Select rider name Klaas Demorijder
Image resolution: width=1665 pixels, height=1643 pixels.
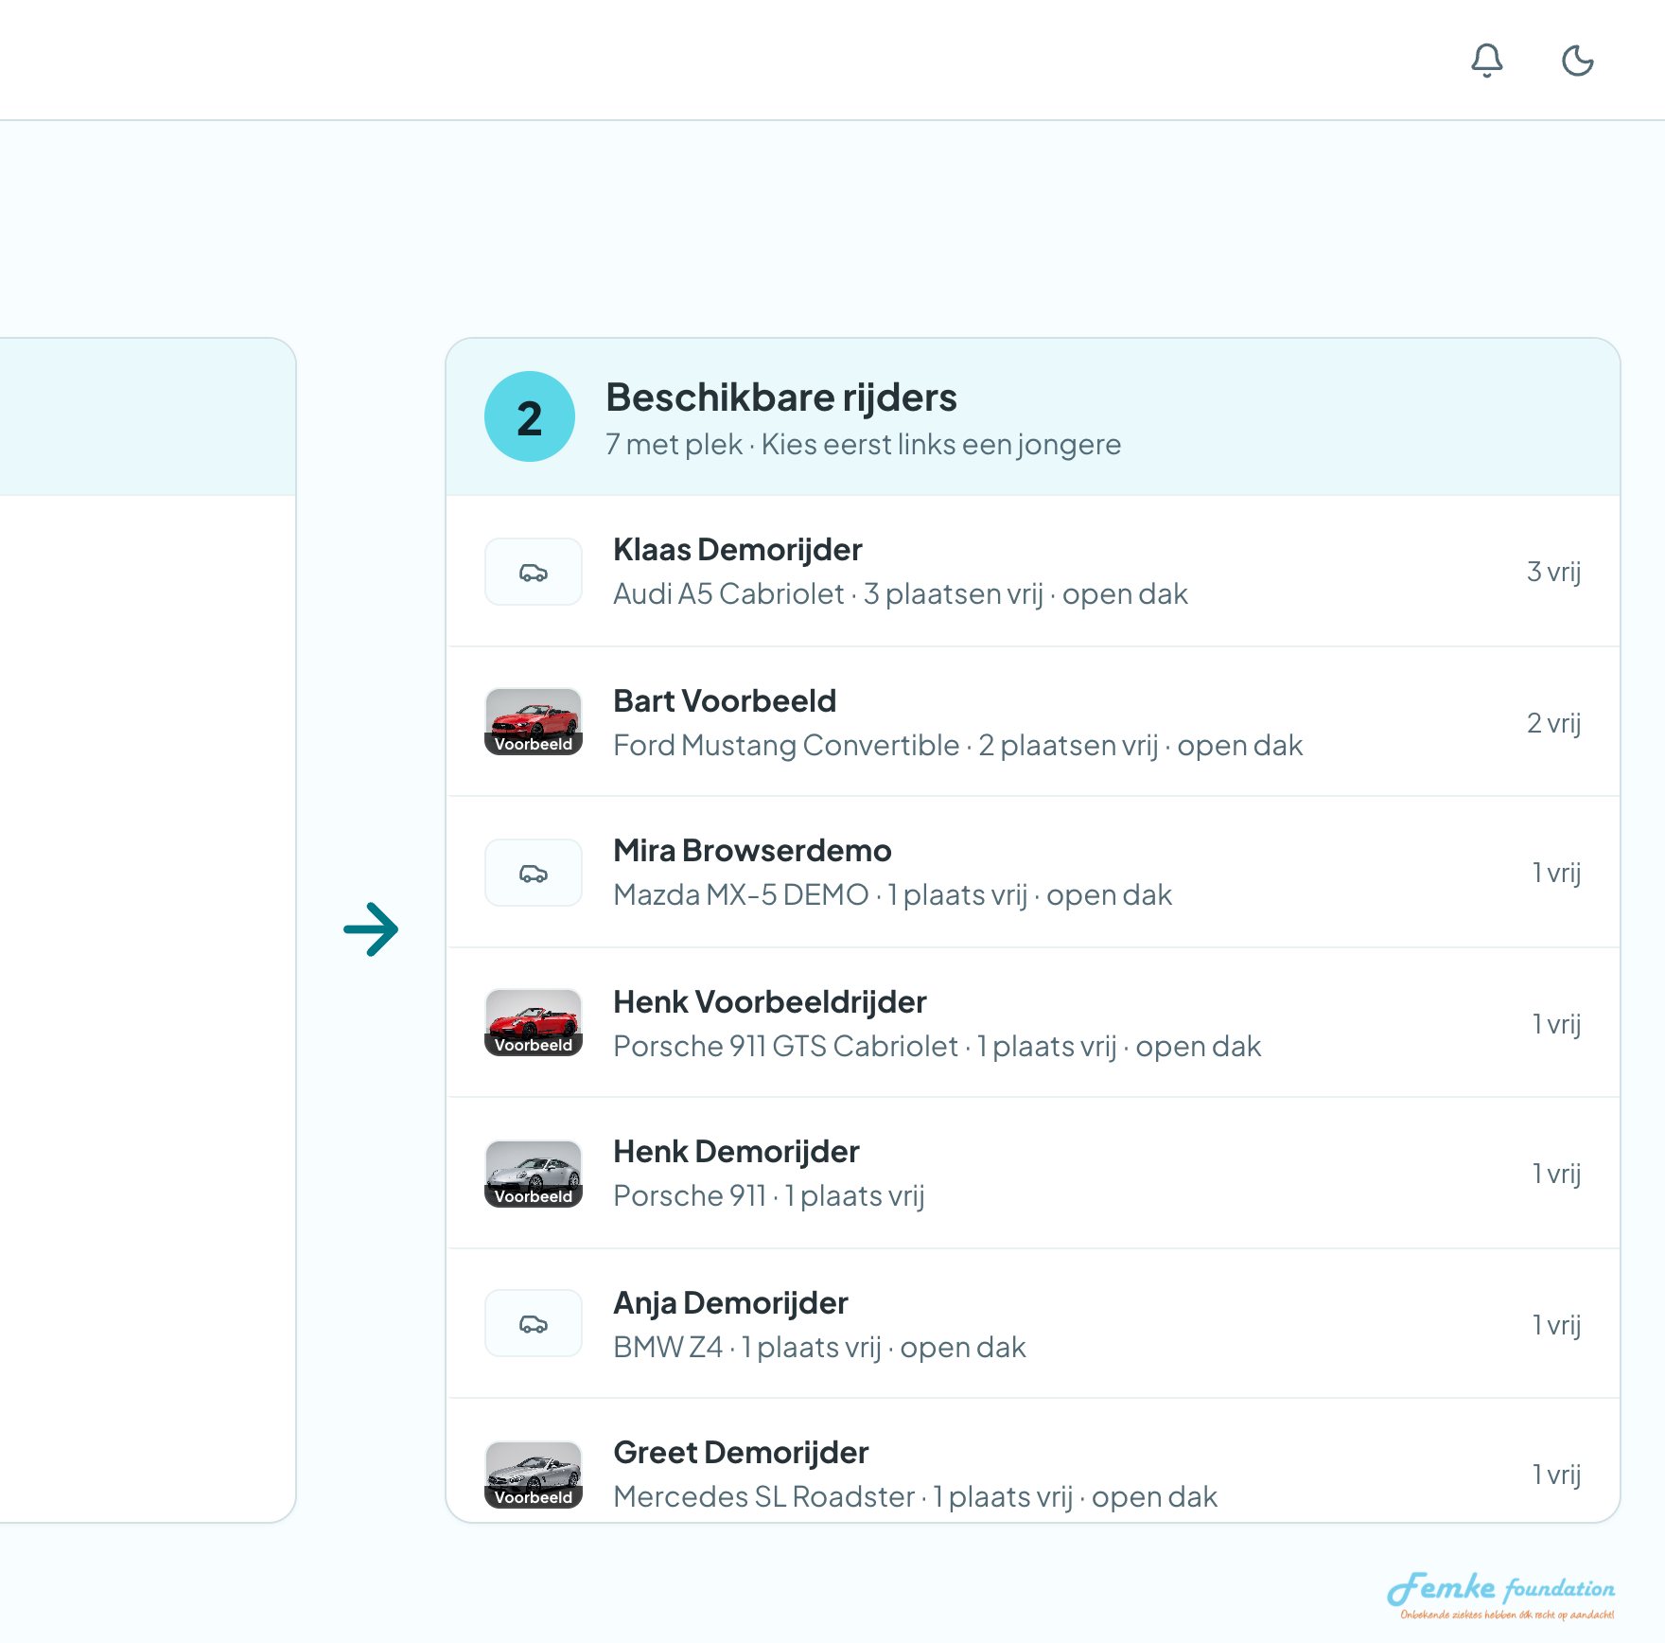coord(738,549)
